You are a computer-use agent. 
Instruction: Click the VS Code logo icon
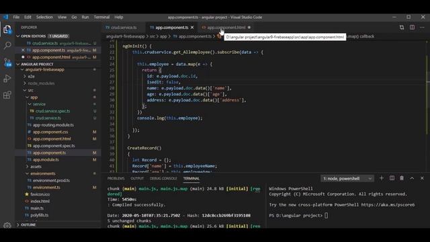click(5, 17)
